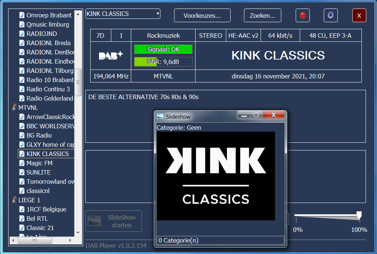Click the volume slider handle at 100%
This screenshot has width=377, height=254.
359,215
